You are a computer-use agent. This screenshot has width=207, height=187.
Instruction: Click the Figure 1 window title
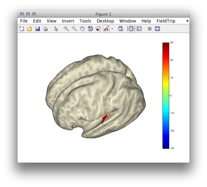[x=103, y=14]
